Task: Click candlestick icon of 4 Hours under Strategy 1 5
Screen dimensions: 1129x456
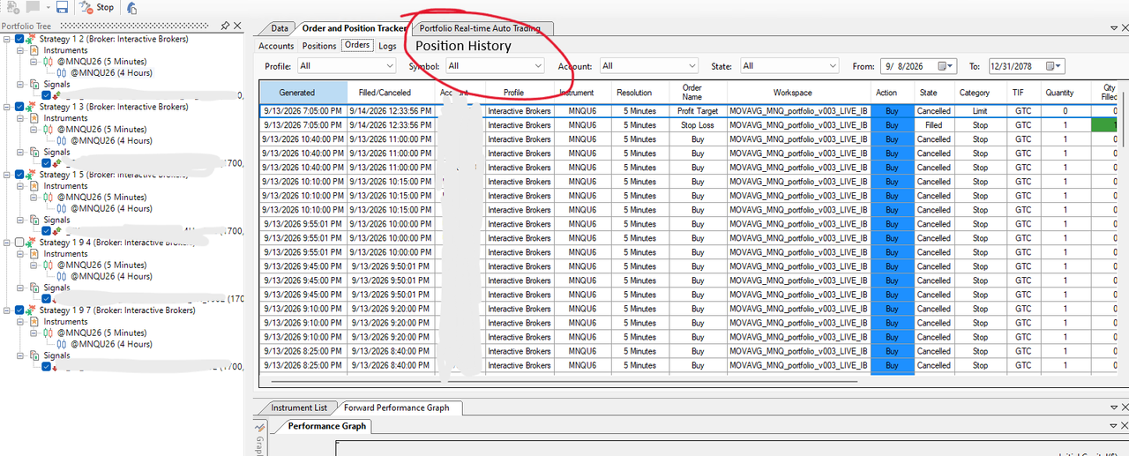Action: tap(62, 209)
